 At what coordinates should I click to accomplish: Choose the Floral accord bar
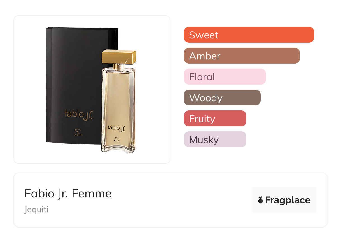225,77
